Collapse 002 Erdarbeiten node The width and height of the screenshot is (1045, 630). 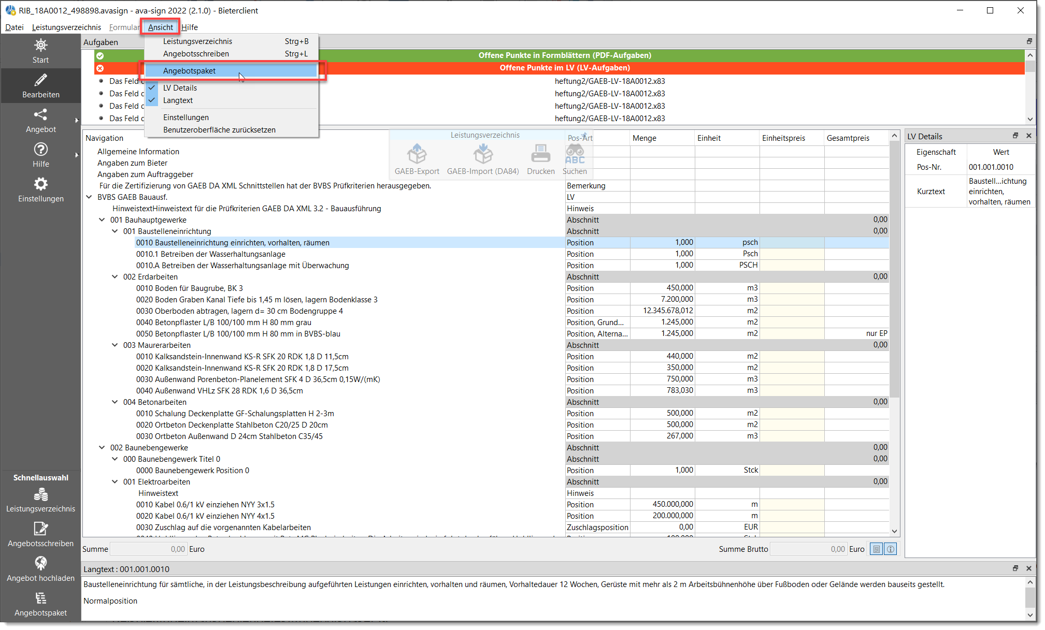point(115,276)
